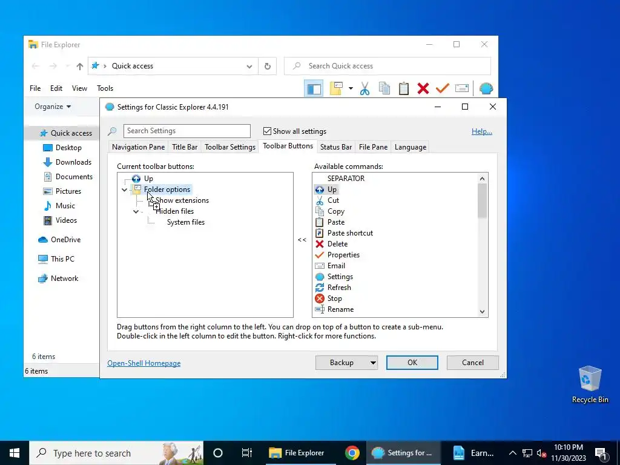Open the Help link
Viewport: 620px width, 465px height.
(481, 131)
